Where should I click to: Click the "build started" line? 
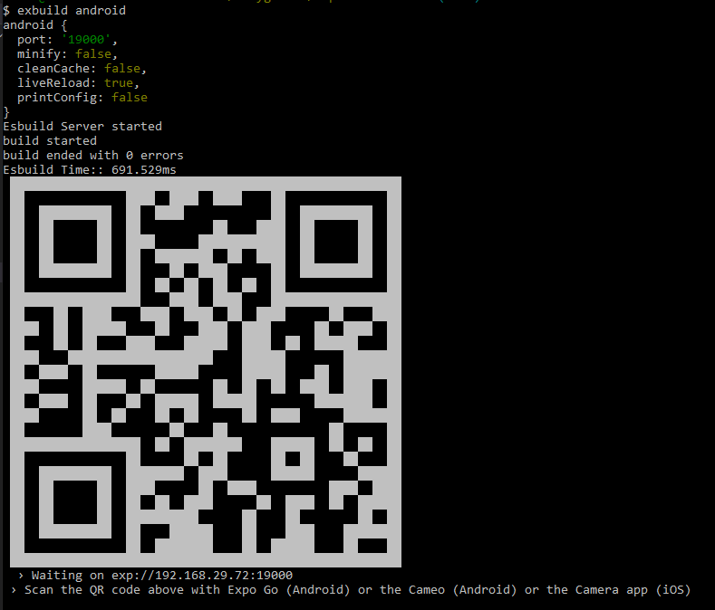coord(50,141)
